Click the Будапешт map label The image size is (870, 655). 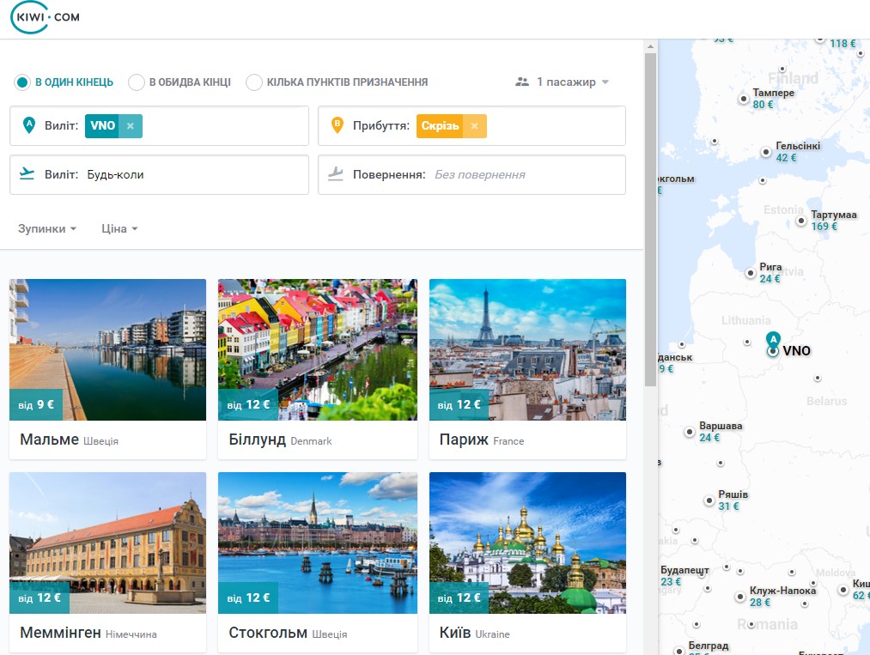click(x=684, y=570)
